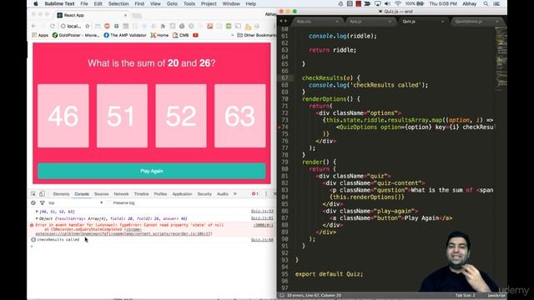Switch to the Elements DevTools tab
This screenshot has width=534, height=300.
pyautogui.click(x=61, y=194)
